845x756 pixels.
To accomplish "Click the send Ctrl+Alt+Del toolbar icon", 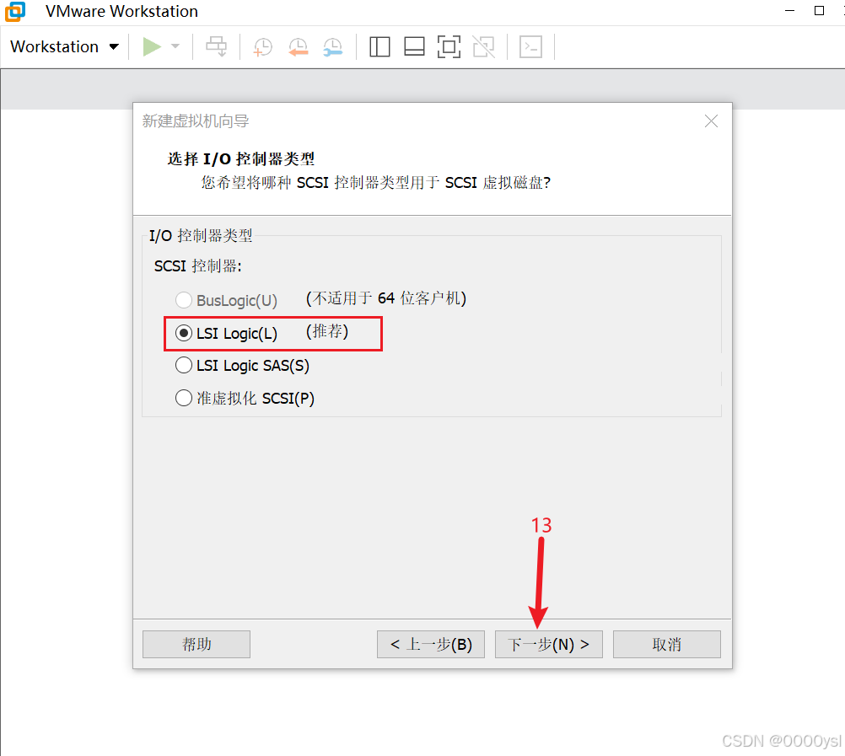I will pos(217,47).
